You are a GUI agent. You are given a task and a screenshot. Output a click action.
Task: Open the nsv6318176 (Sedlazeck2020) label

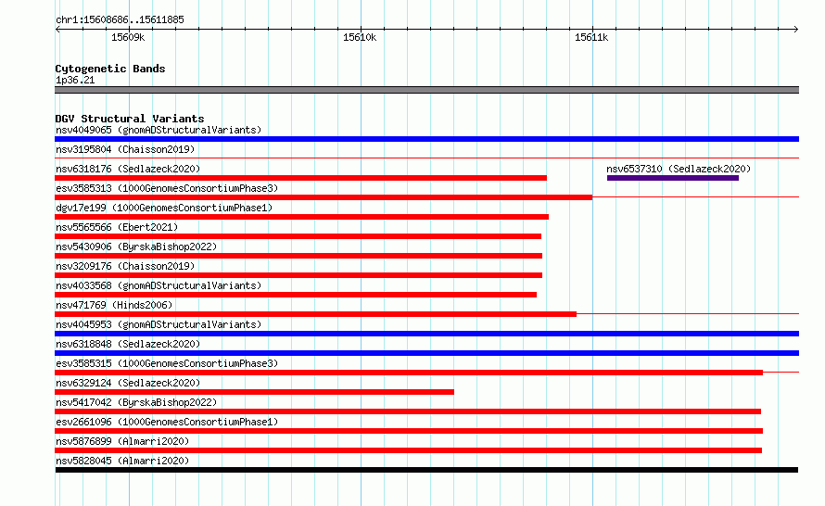coord(128,169)
